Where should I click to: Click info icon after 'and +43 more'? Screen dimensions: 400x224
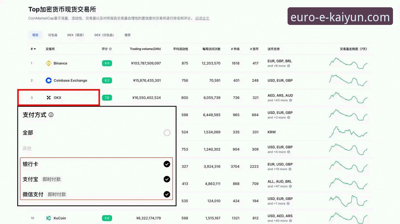tap(291, 100)
